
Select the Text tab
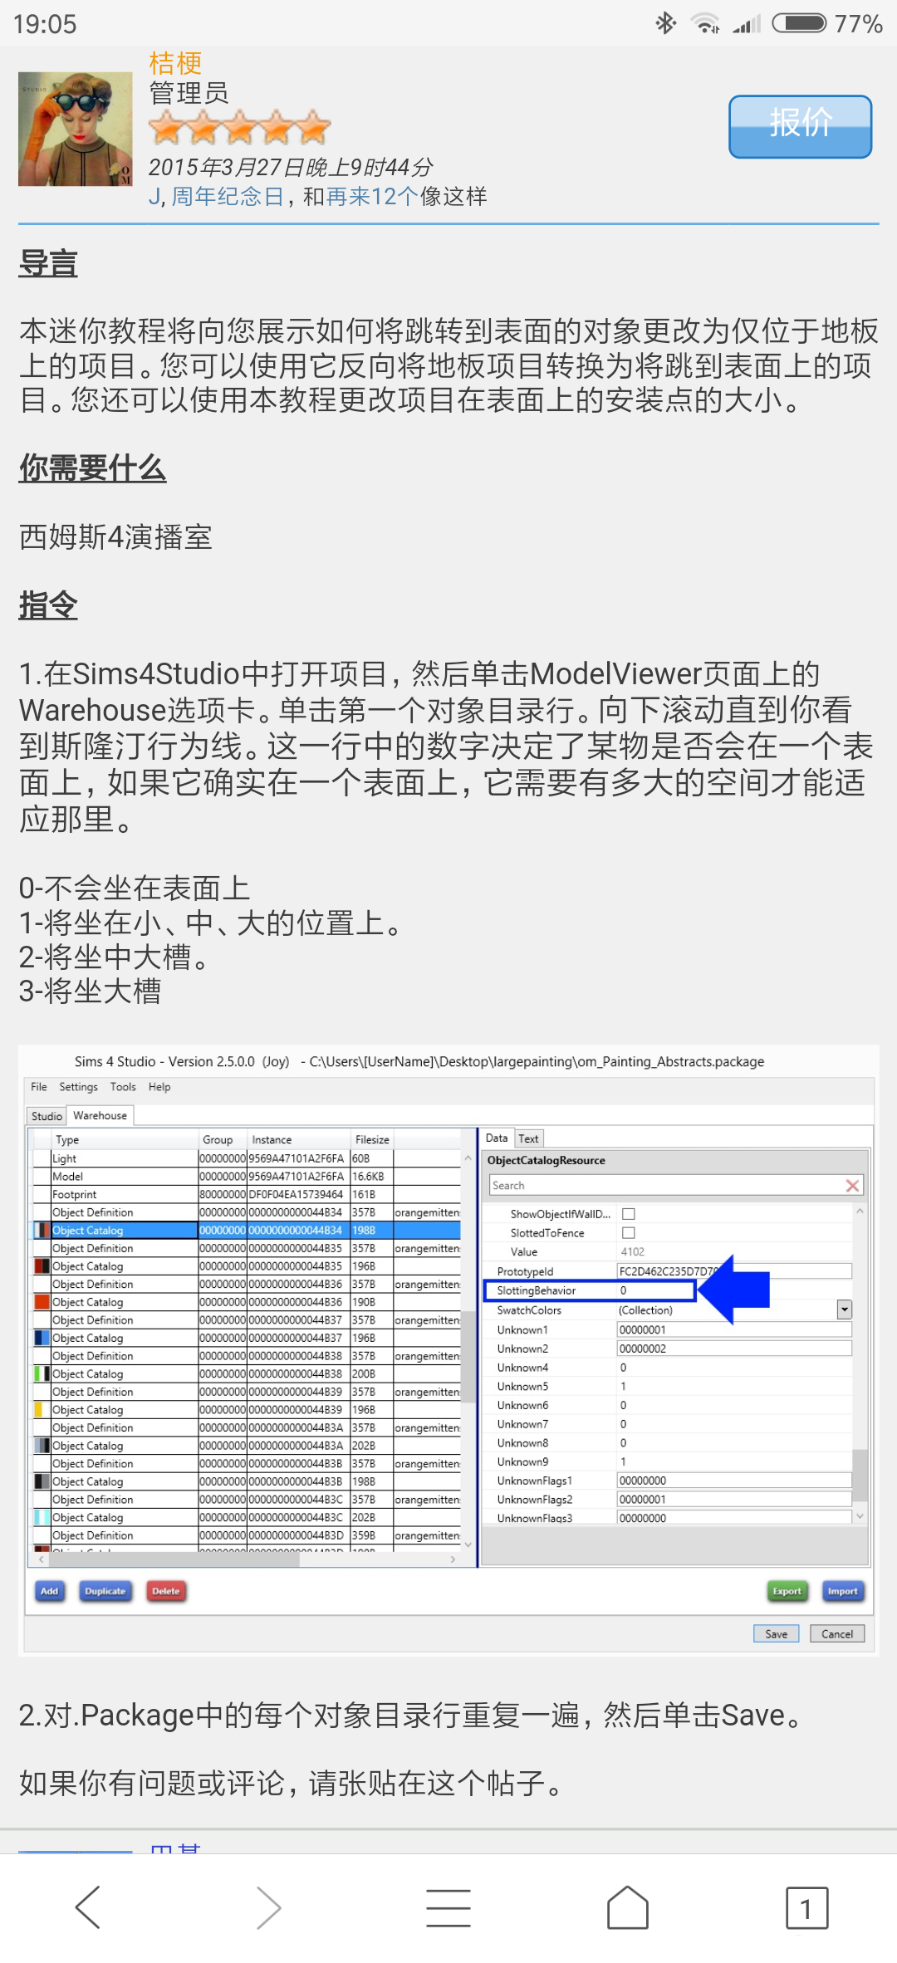529,1138
